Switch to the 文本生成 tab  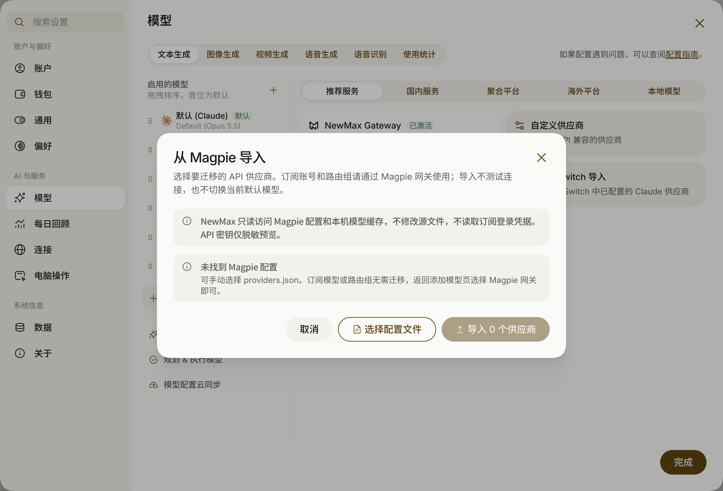[x=174, y=55]
